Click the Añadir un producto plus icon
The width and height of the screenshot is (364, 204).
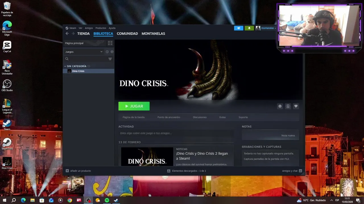click(x=67, y=171)
